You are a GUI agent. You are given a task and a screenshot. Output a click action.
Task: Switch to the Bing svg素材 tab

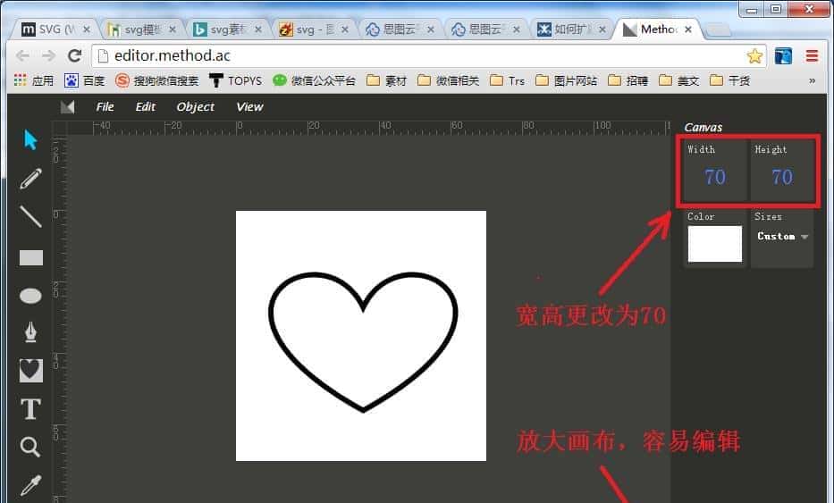click(x=225, y=29)
